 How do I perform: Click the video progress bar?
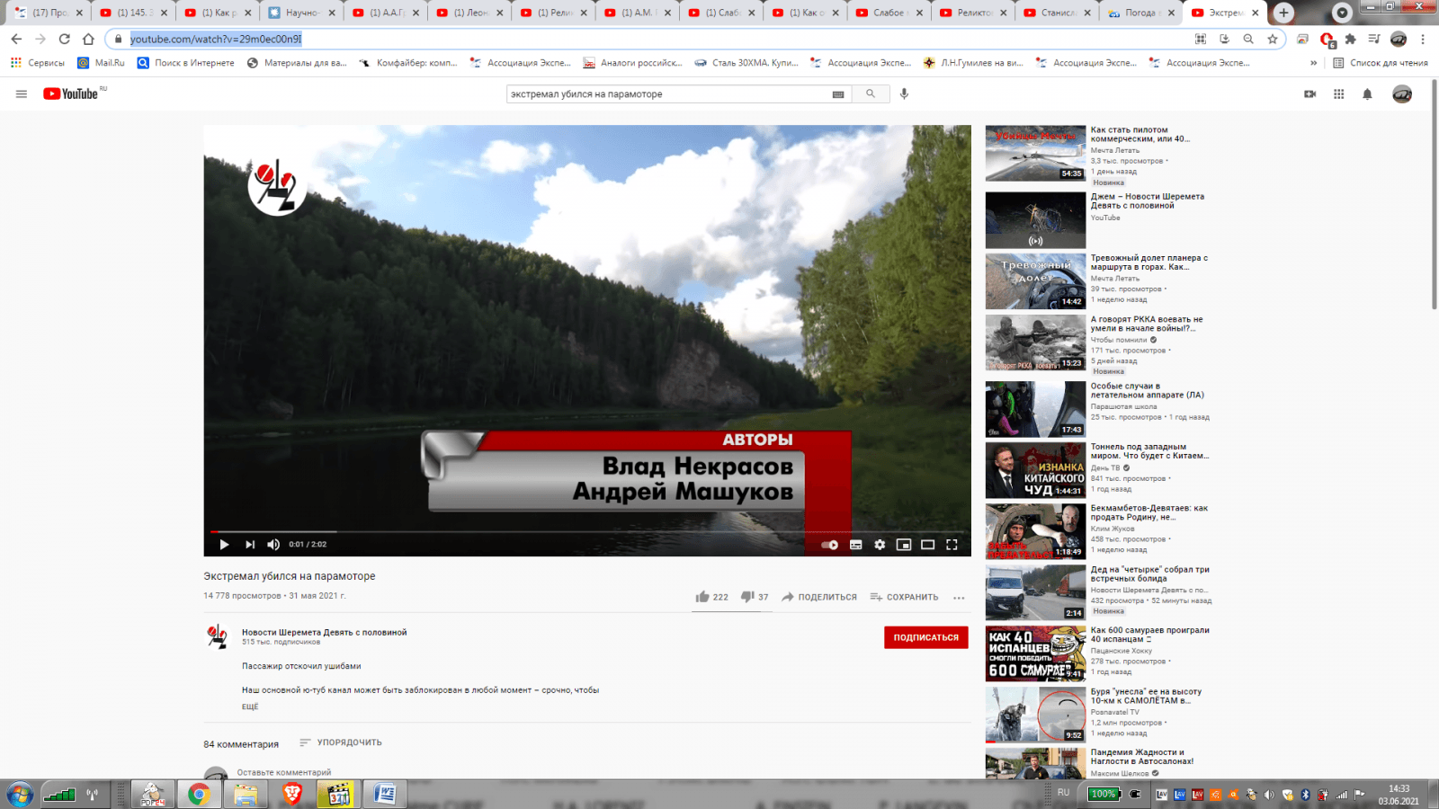(585, 531)
